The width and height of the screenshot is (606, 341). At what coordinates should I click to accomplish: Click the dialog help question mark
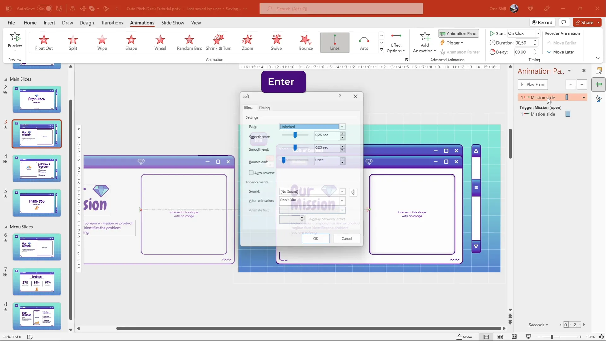point(340,96)
